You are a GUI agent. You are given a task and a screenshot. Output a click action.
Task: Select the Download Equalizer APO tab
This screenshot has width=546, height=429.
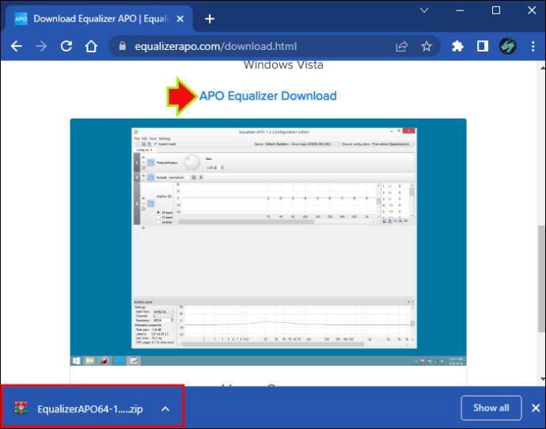coord(94,19)
